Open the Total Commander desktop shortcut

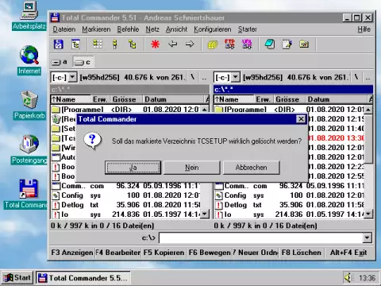pyautogui.click(x=26, y=194)
